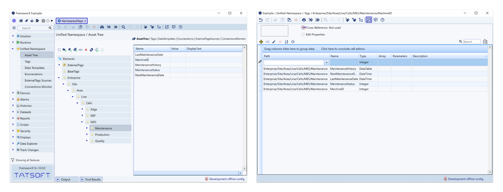Click the refresh icon above the Elements tree
Viewport: 503px width, 192px height.
coord(59,50)
